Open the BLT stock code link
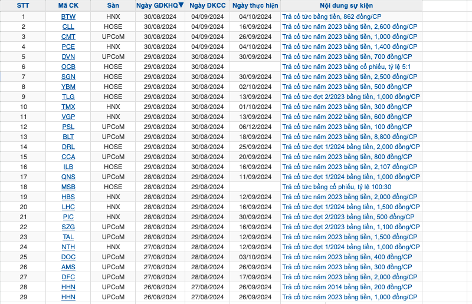This screenshot has width=472, height=304. pos(68,137)
